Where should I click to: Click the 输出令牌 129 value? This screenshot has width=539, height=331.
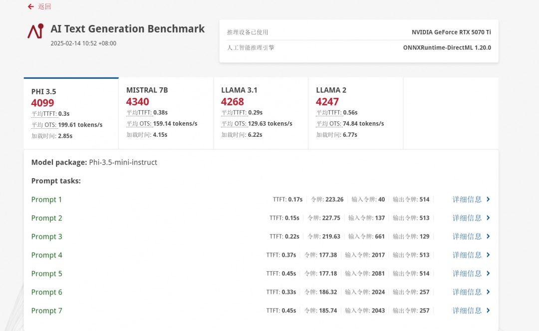point(425,237)
